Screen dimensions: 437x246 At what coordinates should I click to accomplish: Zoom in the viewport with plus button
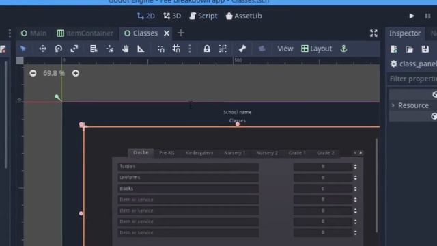point(76,73)
